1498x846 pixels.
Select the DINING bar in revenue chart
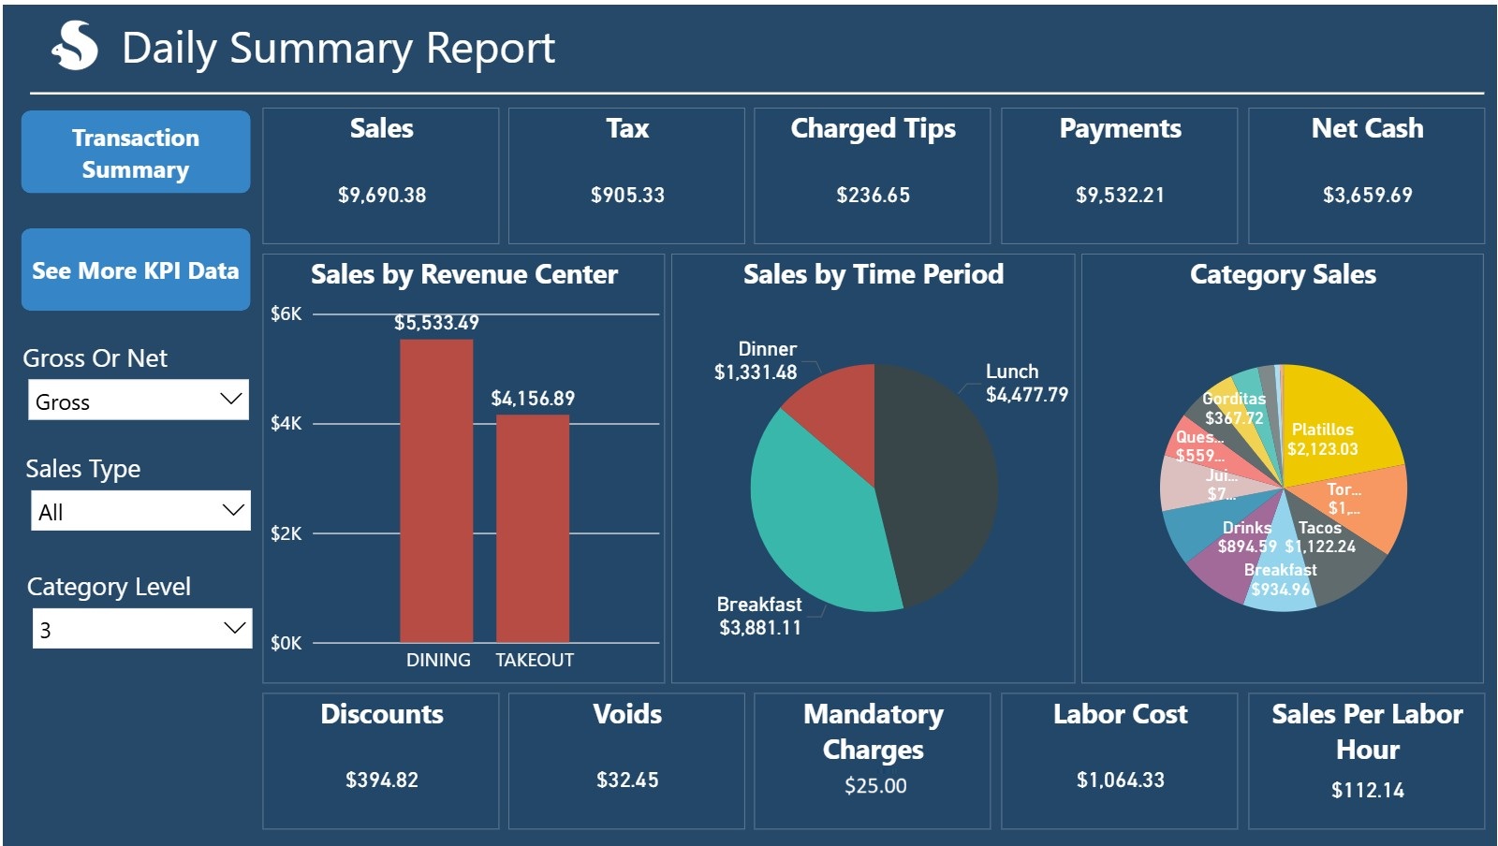point(436,491)
